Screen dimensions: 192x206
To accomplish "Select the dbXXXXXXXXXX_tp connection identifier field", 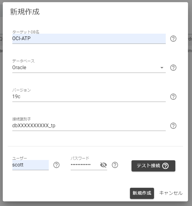I will tap(89, 126).
